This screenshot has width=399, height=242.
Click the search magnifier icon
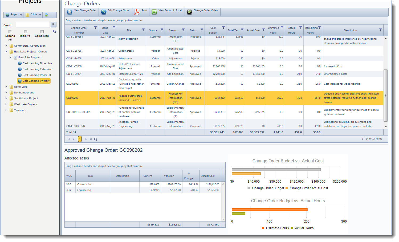point(53,24)
